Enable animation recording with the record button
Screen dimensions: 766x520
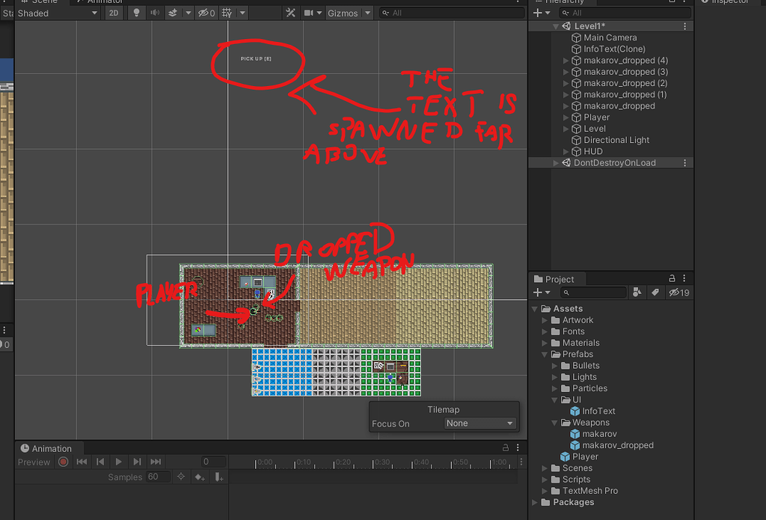click(63, 462)
